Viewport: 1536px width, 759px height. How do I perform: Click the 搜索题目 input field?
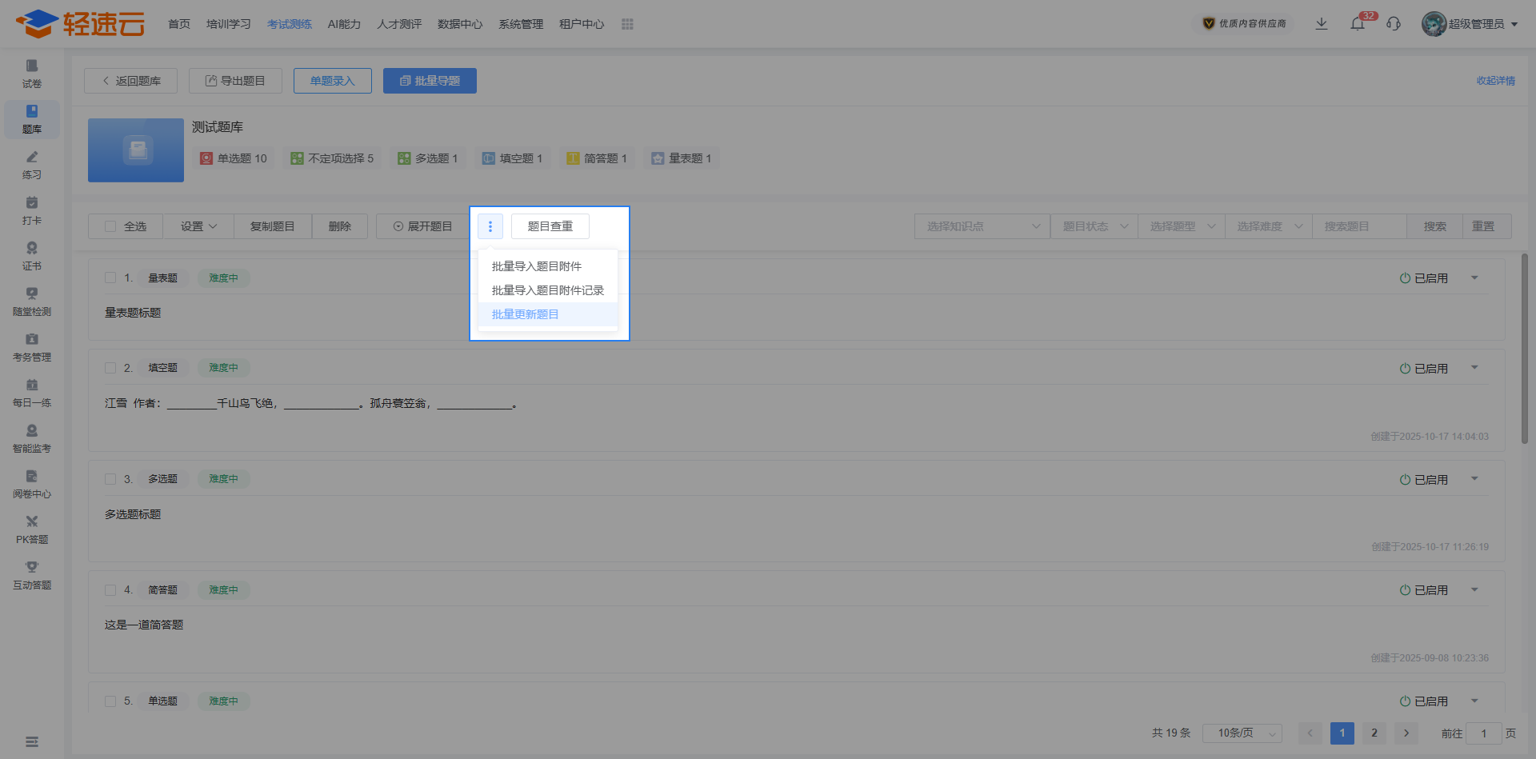[x=1359, y=226]
